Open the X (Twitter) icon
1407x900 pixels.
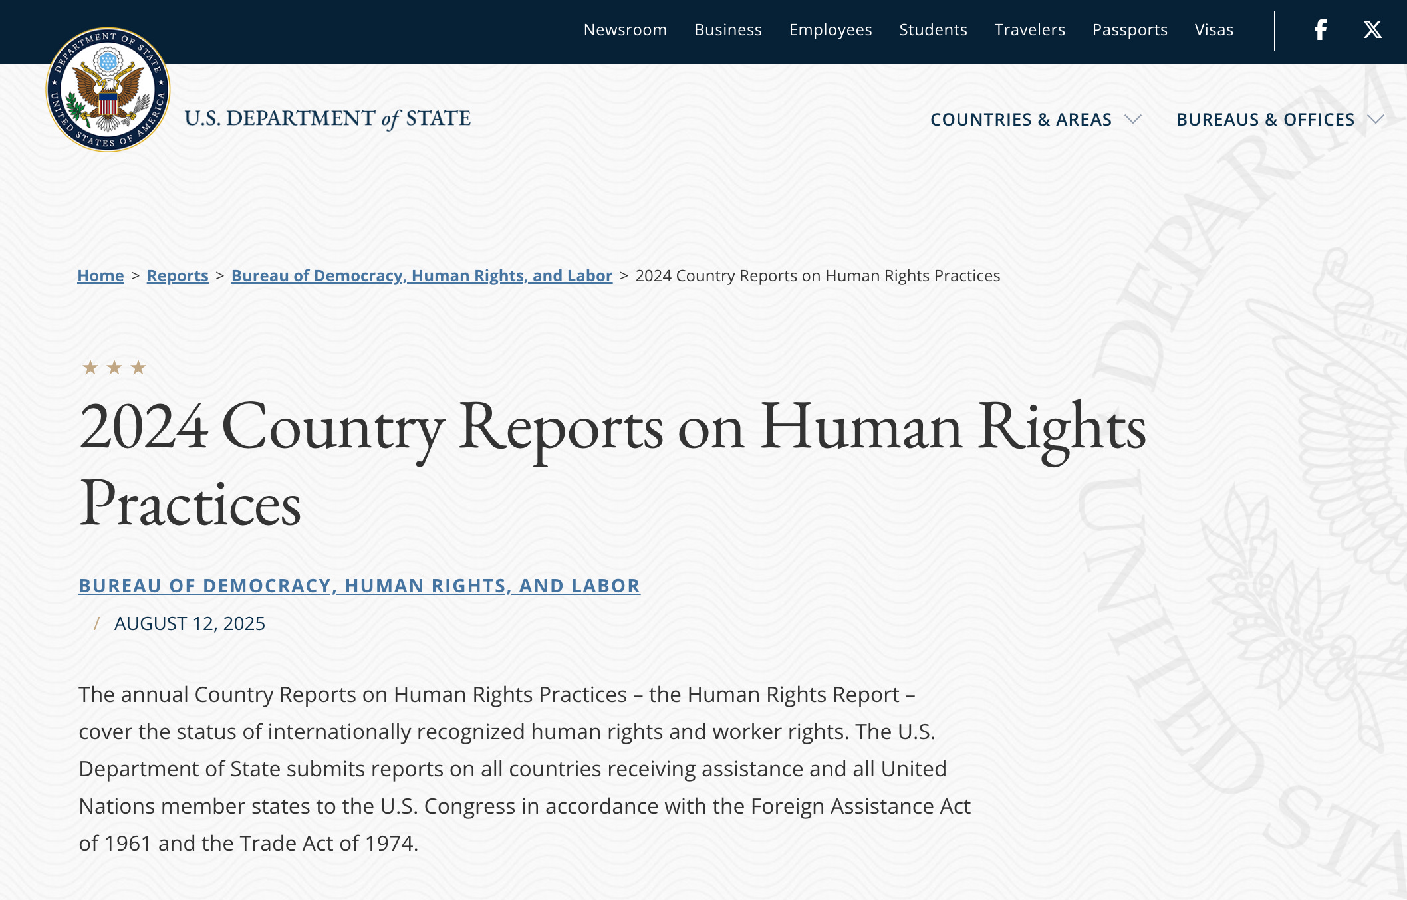click(x=1372, y=30)
